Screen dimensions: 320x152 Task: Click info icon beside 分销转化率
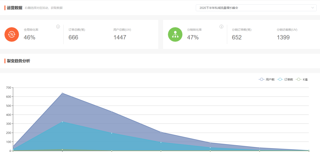pyautogui.click(x=221, y=27)
